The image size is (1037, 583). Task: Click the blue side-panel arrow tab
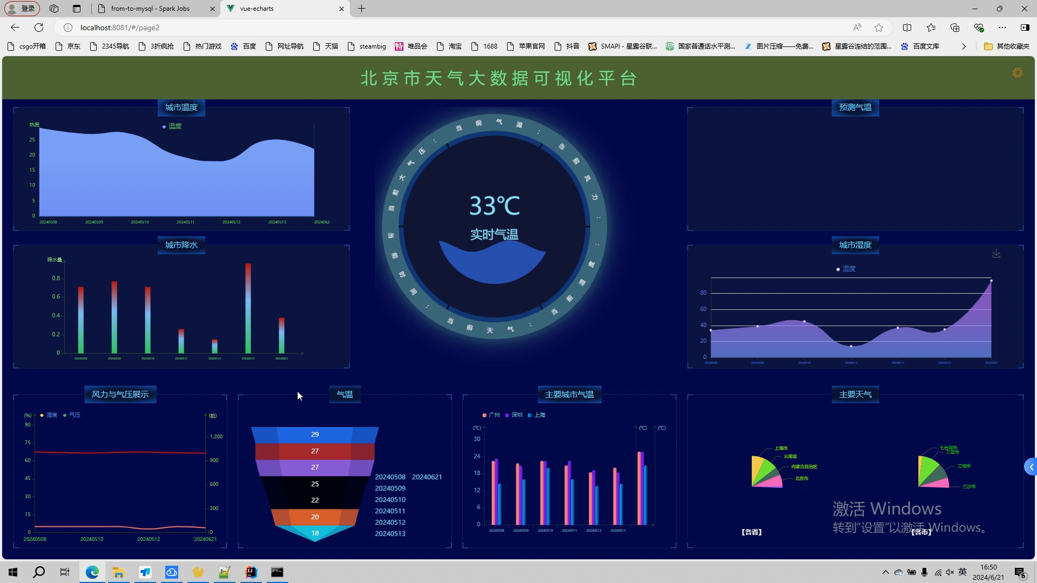[x=1031, y=467]
